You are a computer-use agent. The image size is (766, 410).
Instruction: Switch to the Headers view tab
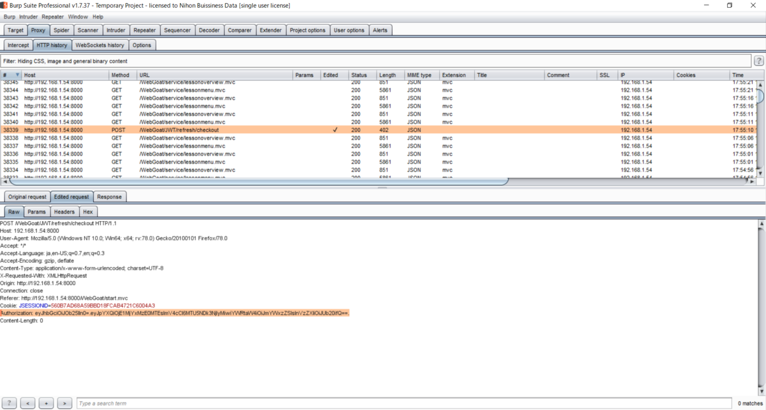pyautogui.click(x=64, y=212)
